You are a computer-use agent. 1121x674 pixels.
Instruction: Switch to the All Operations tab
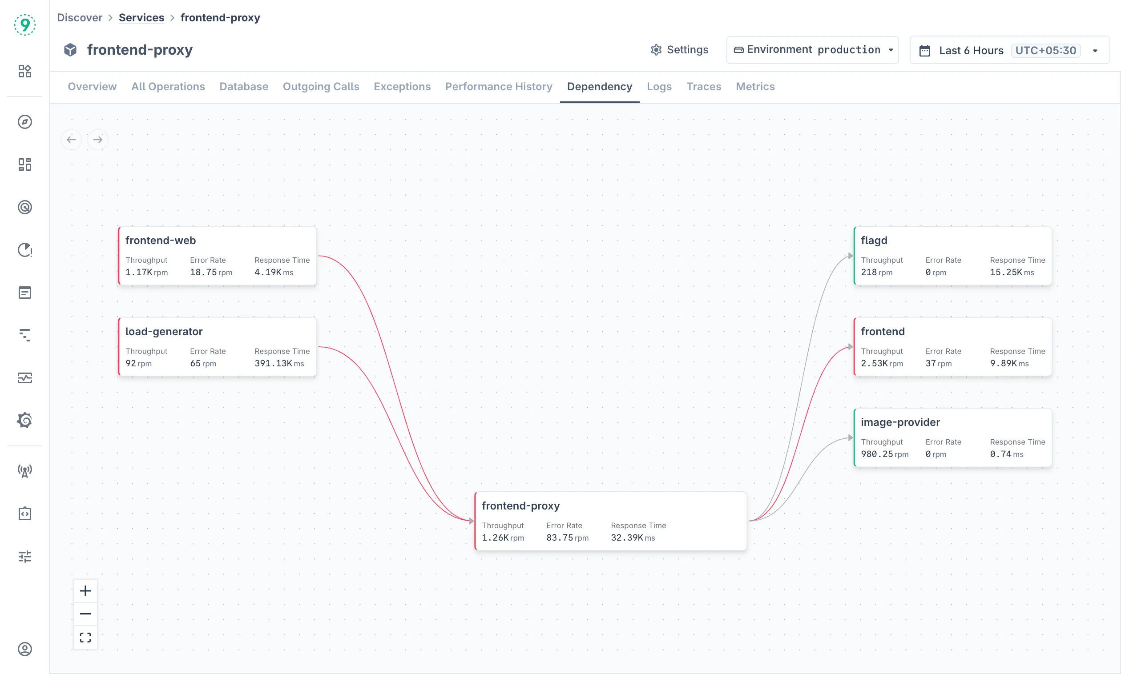point(168,86)
